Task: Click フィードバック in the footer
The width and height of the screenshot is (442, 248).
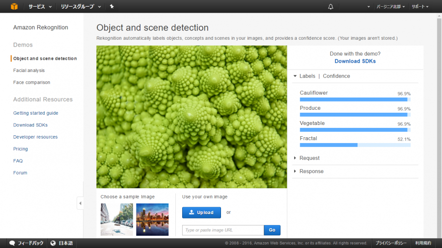Action: pos(30,243)
